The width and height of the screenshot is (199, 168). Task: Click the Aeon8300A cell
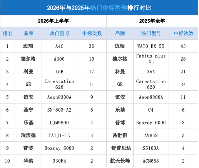pyautogui.click(x=59, y=97)
